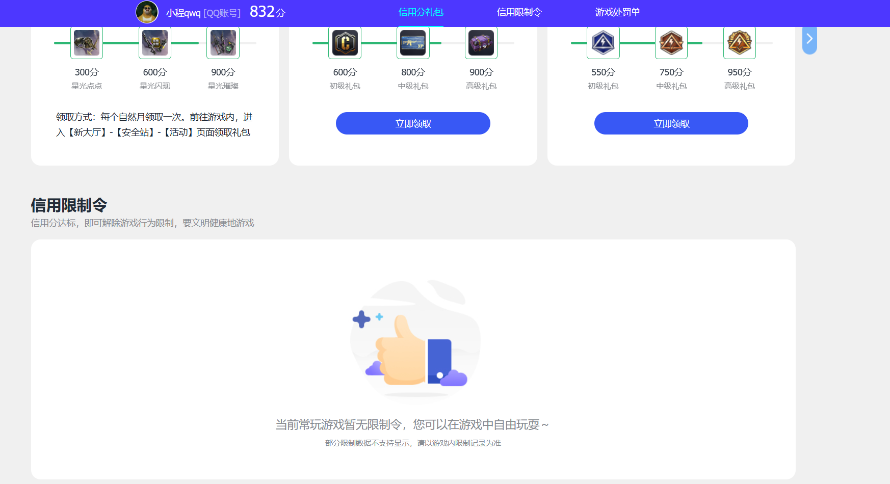Image resolution: width=890 pixels, height=484 pixels.
Task: Click the 300分 label
Action: 87,72
